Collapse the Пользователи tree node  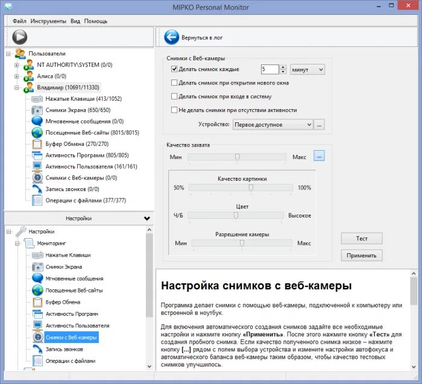pyautogui.click(x=8, y=54)
